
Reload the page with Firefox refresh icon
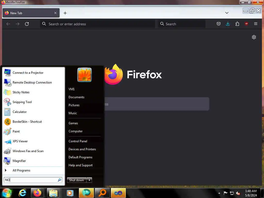click(x=27, y=24)
